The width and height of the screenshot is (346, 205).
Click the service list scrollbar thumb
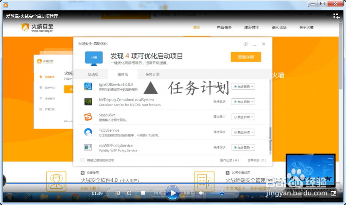coord(270,139)
